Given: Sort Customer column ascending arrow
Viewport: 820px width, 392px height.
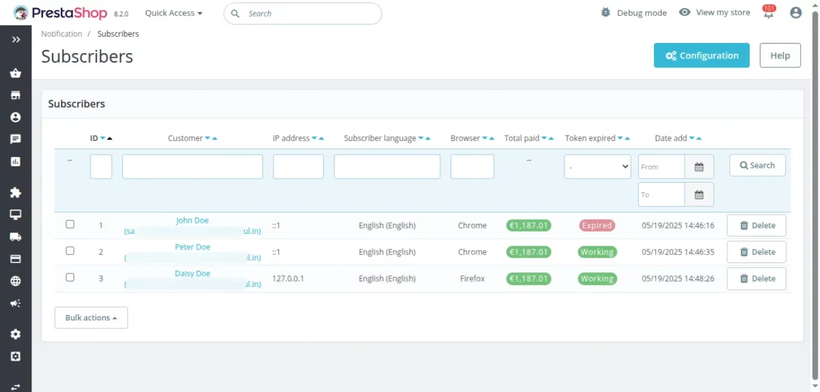Looking at the screenshot, I should pos(215,138).
